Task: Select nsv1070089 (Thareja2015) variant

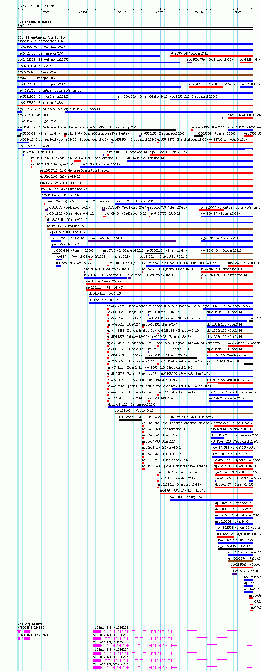Action: pyautogui.click(x=52, y=165)
